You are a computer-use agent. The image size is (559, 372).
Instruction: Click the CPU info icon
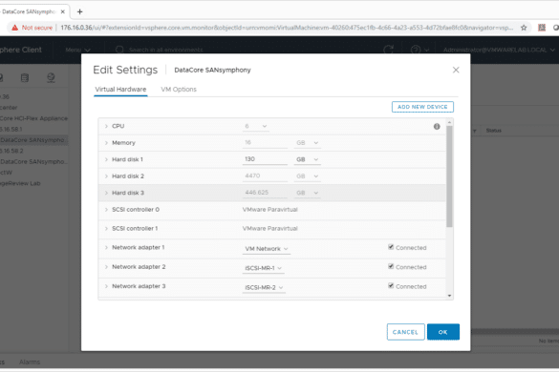click(437, 126)
